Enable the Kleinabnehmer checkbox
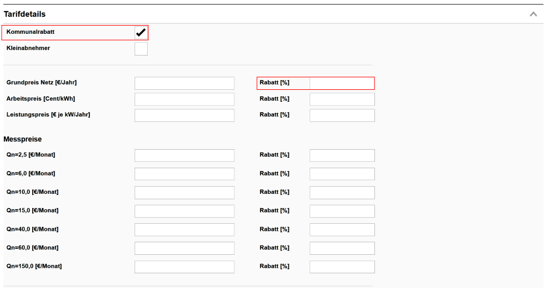 tap(141, 49)
